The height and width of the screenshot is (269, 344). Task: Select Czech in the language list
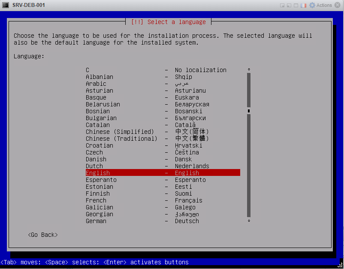[x=163, y=152]
